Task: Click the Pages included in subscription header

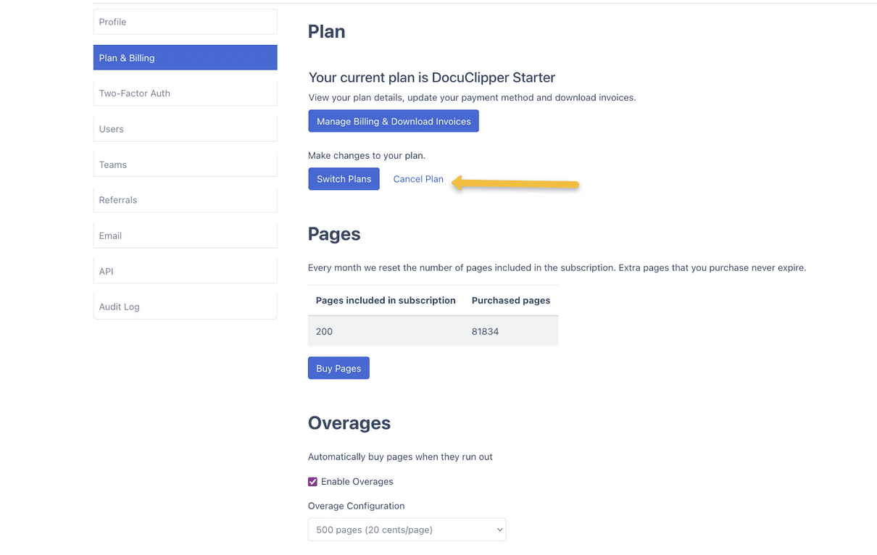Action: click(386, 300)
